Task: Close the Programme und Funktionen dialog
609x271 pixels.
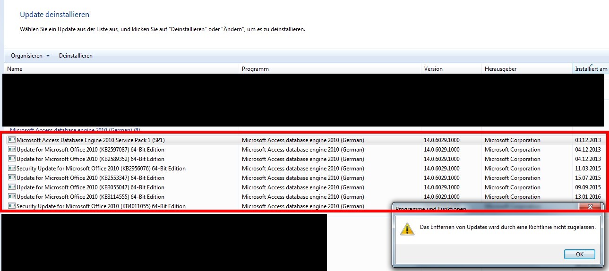Action: point(590,207)
